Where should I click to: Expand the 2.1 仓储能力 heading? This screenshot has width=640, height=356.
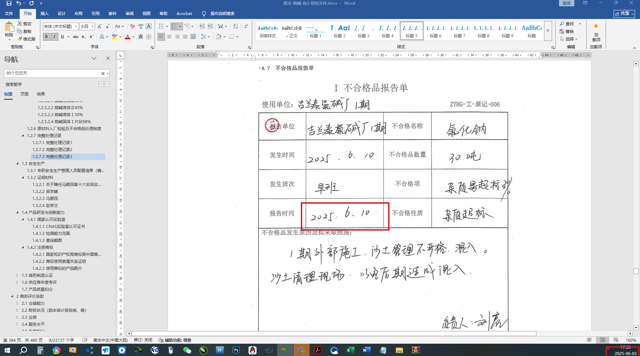click(x=18, y=303)
